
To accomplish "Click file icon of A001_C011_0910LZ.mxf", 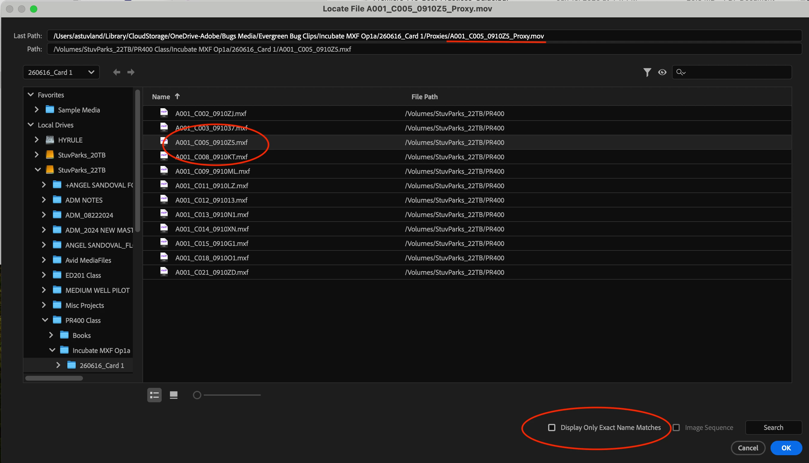I will (x=164, y=186).
